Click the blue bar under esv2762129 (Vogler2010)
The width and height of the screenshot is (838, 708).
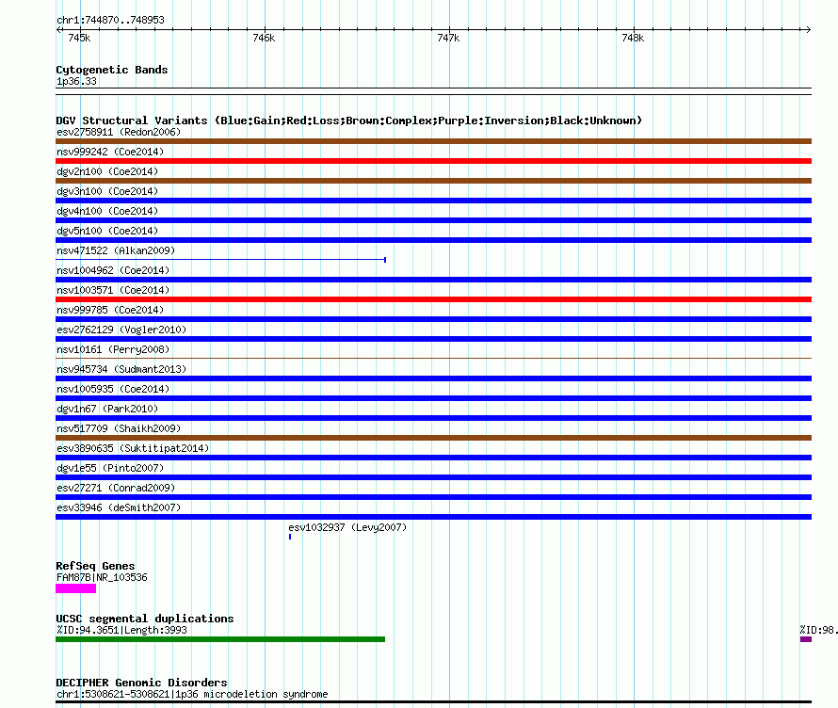point(433,339)
